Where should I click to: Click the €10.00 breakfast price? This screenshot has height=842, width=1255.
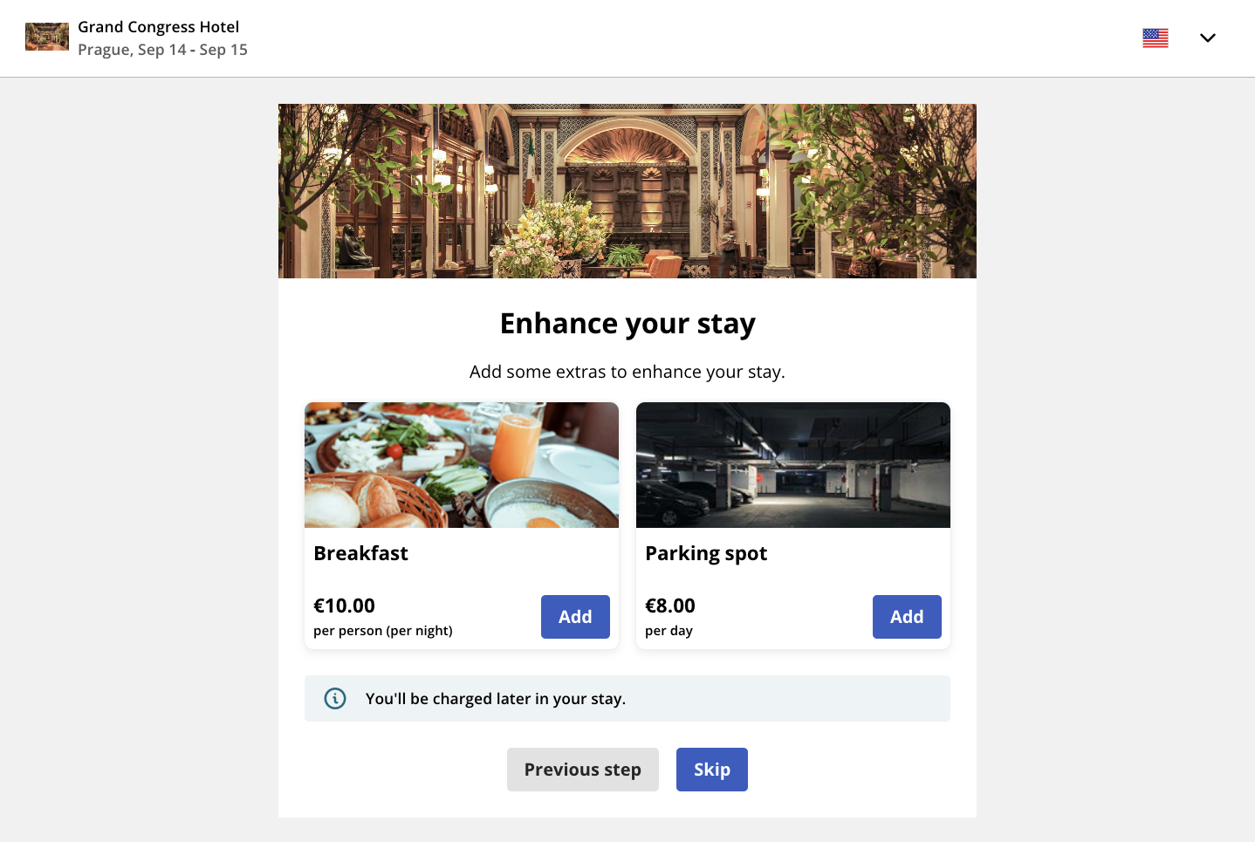[344, 605]
